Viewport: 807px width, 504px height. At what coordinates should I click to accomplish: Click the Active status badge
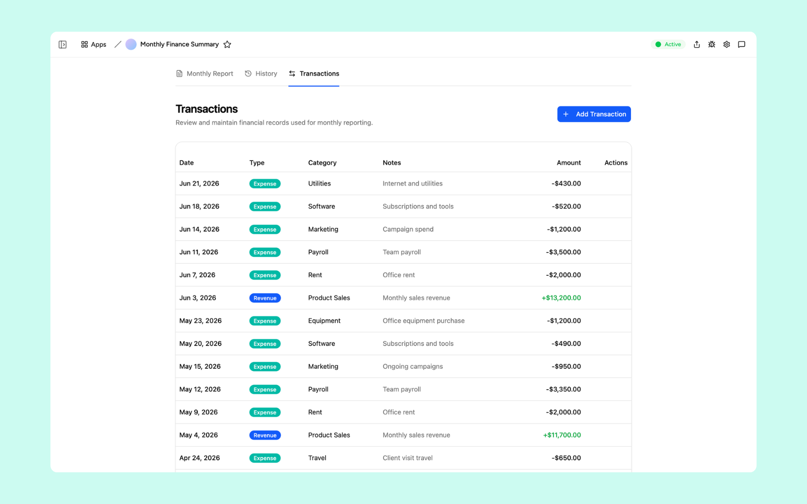click(x=668, y=44)
